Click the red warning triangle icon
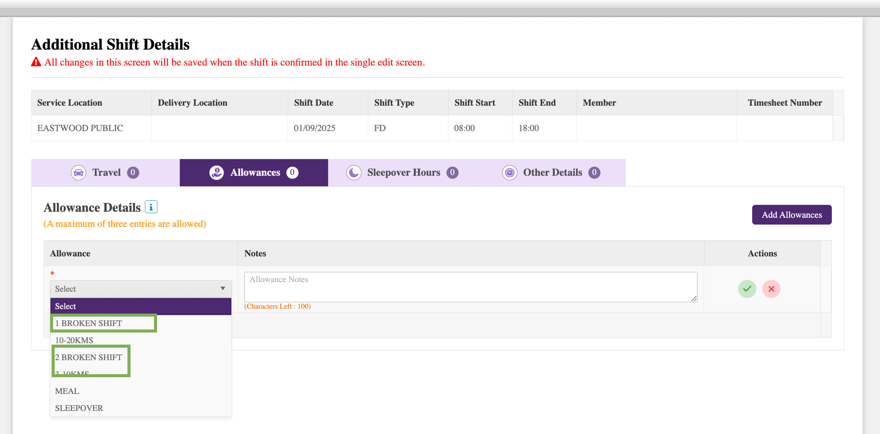 point(36,62)
